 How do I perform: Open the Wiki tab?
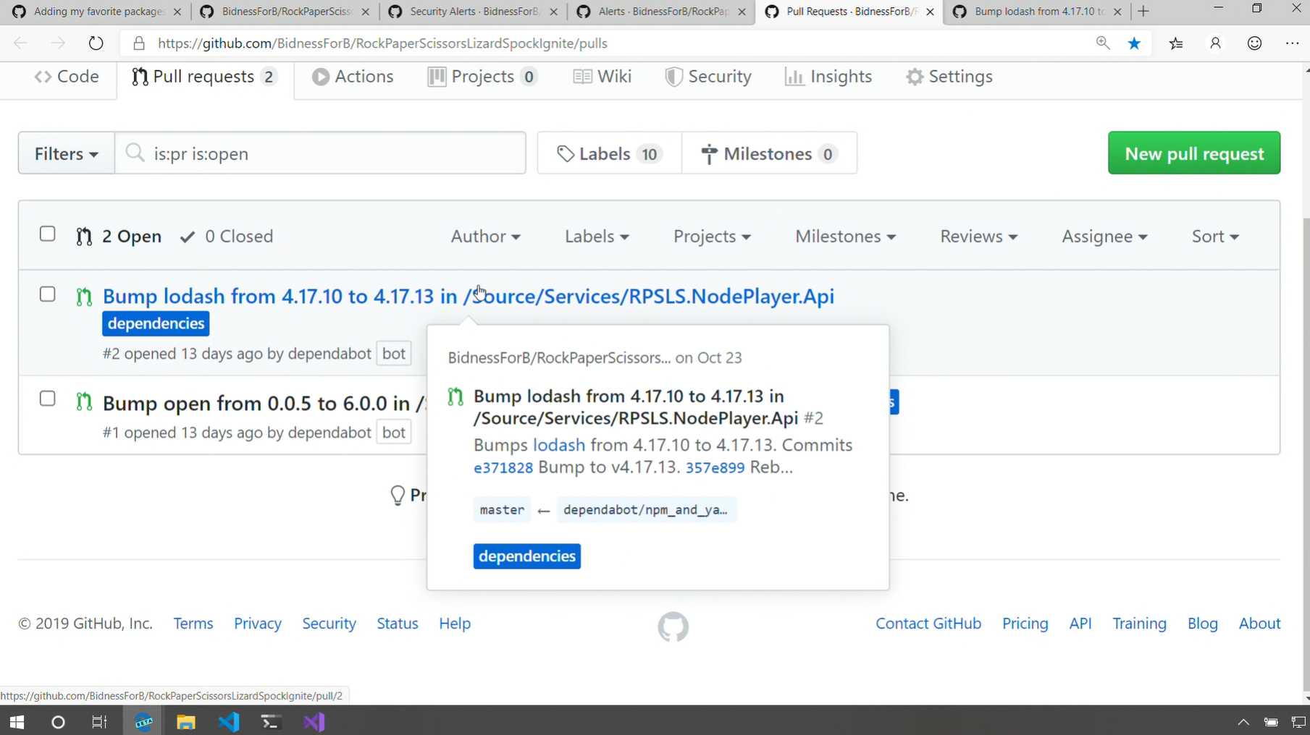[x=602, y=77]
